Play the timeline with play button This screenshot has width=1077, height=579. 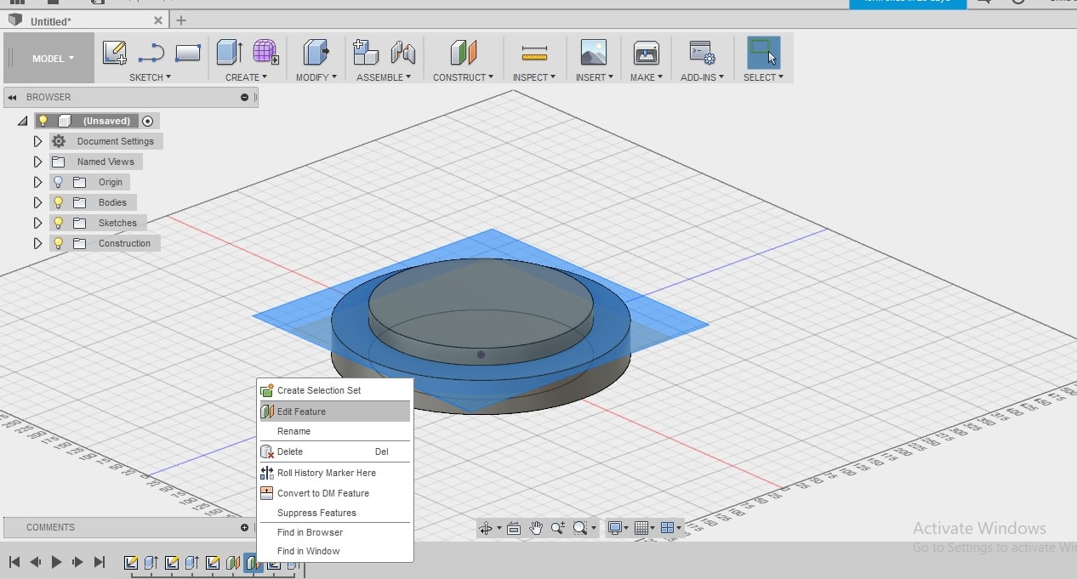pos(56,562)
